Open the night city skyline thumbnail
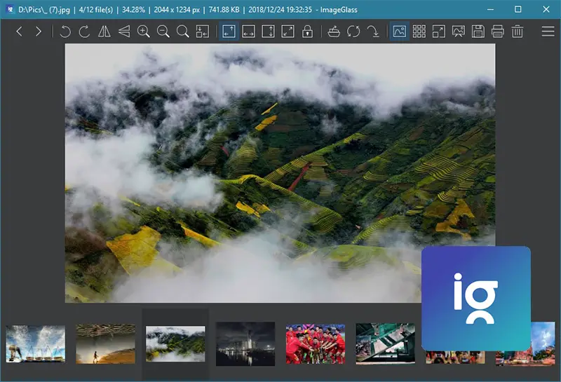This screenshot has height=382, width=561. 245,343
